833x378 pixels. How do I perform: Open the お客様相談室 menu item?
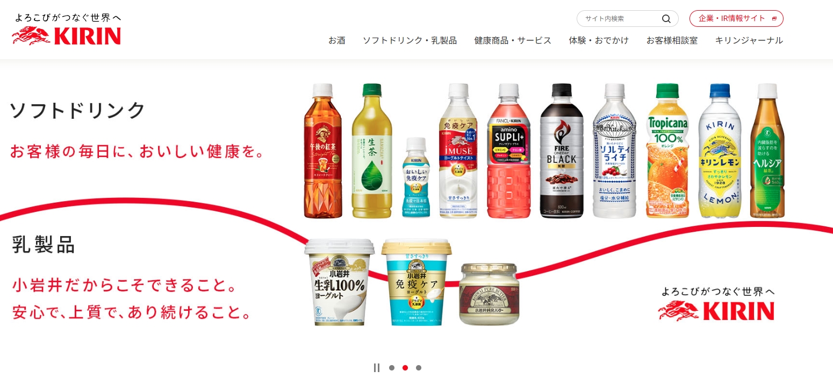[672, 40]
